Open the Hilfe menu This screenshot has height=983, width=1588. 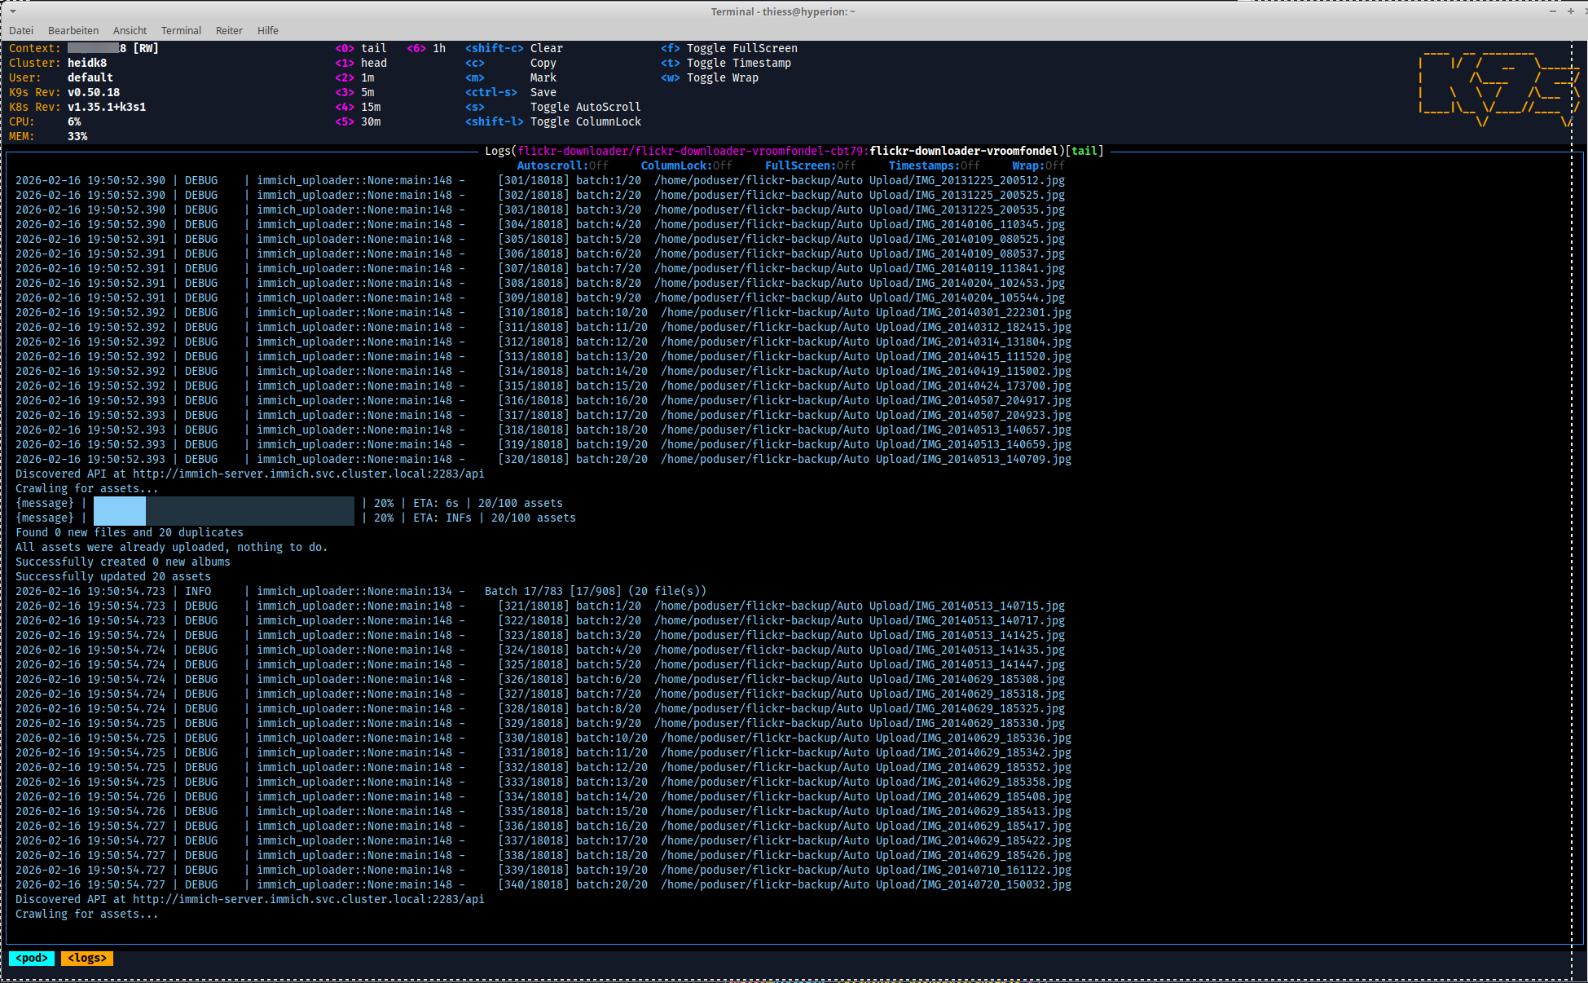(268, 30)
